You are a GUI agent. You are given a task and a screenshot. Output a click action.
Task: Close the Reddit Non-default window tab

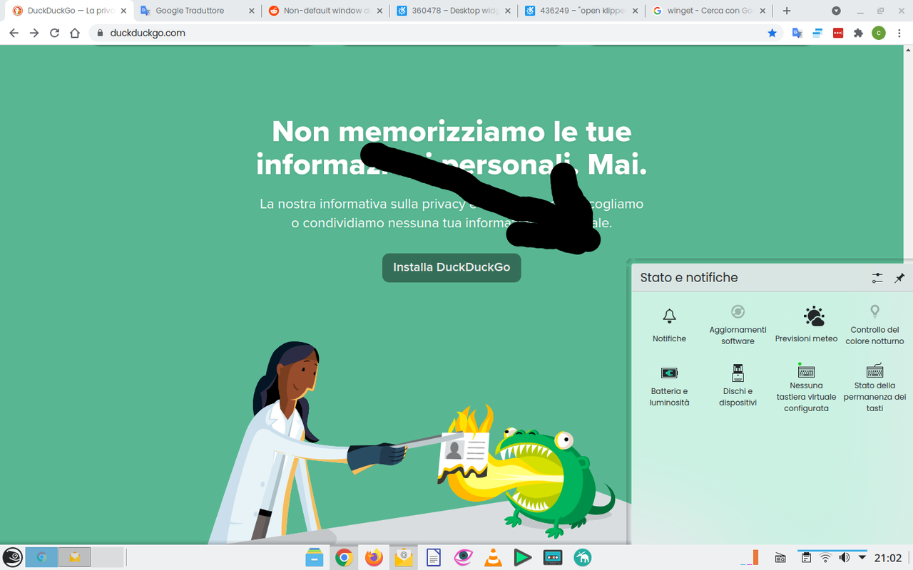click(379, 11)
